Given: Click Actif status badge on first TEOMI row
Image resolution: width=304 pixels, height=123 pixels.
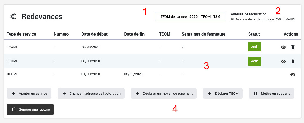Looking at the screenshot, I should tap(255, 47).
